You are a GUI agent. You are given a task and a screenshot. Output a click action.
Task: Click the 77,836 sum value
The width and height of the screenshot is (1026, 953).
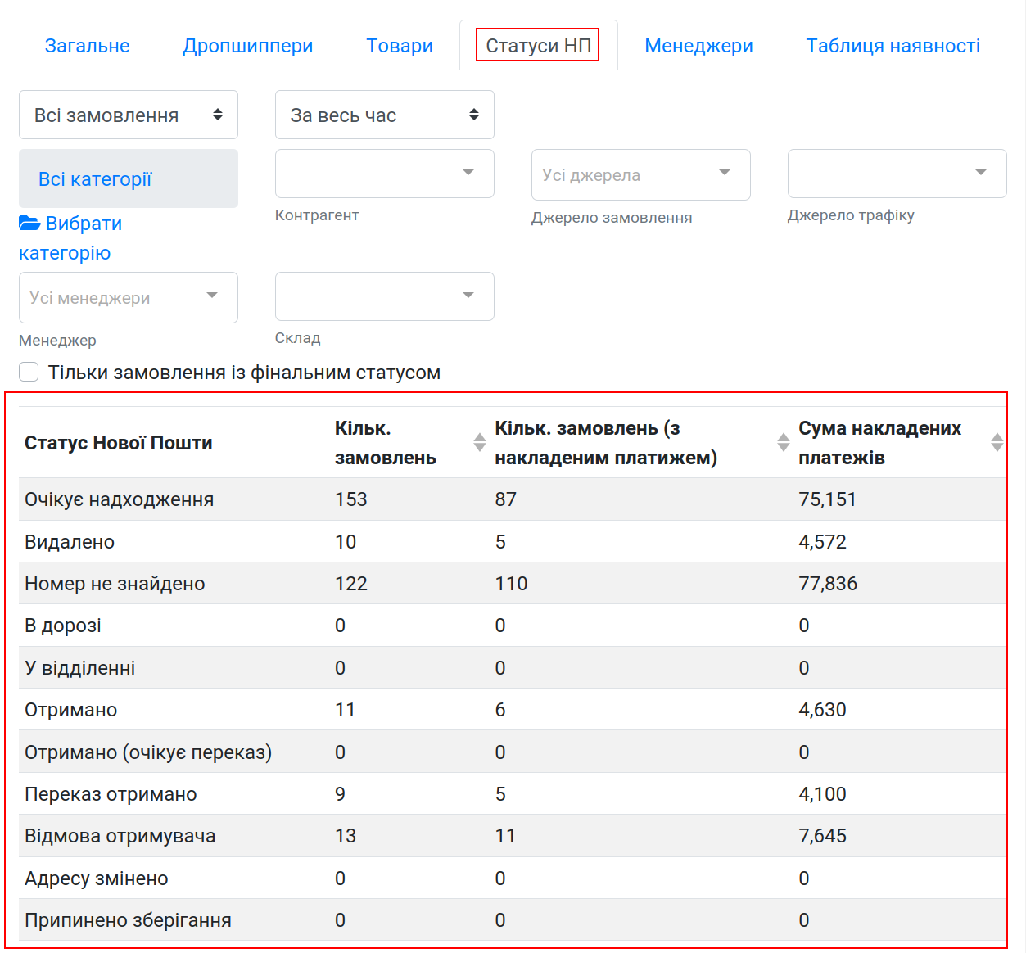[828, 584]
